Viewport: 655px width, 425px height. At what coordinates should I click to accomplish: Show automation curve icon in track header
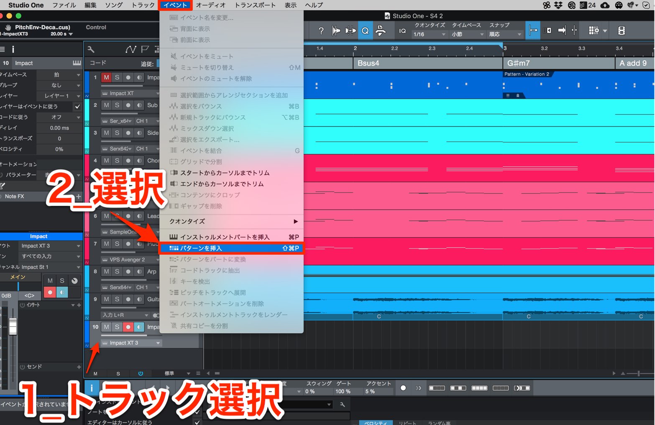point(130,49)
